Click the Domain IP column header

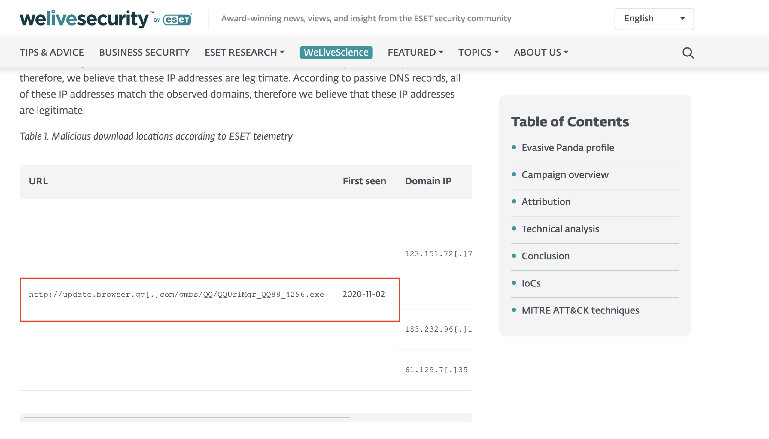[428, 181]
